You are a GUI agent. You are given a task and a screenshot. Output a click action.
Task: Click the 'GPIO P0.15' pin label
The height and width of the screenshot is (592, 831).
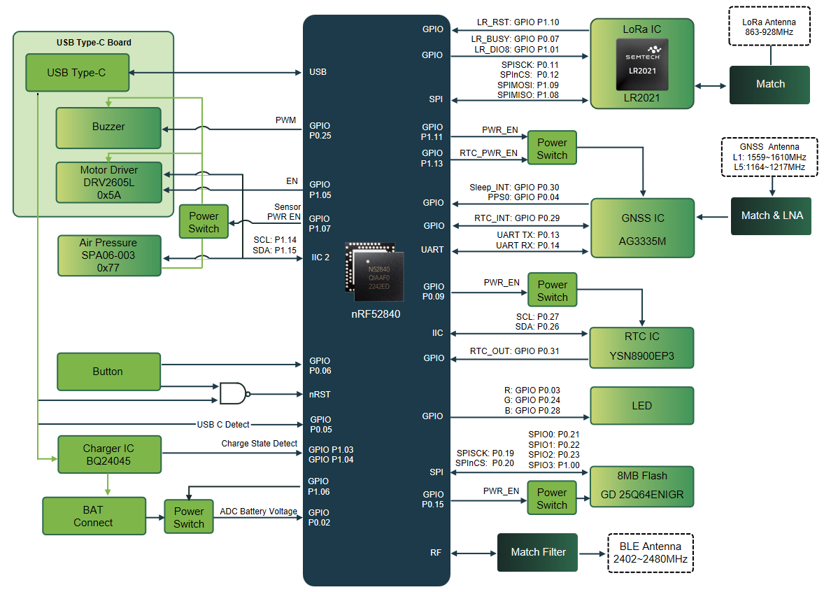433,499
